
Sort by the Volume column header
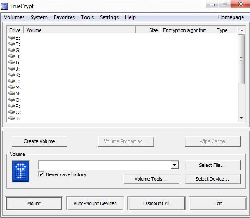[79, 30]
